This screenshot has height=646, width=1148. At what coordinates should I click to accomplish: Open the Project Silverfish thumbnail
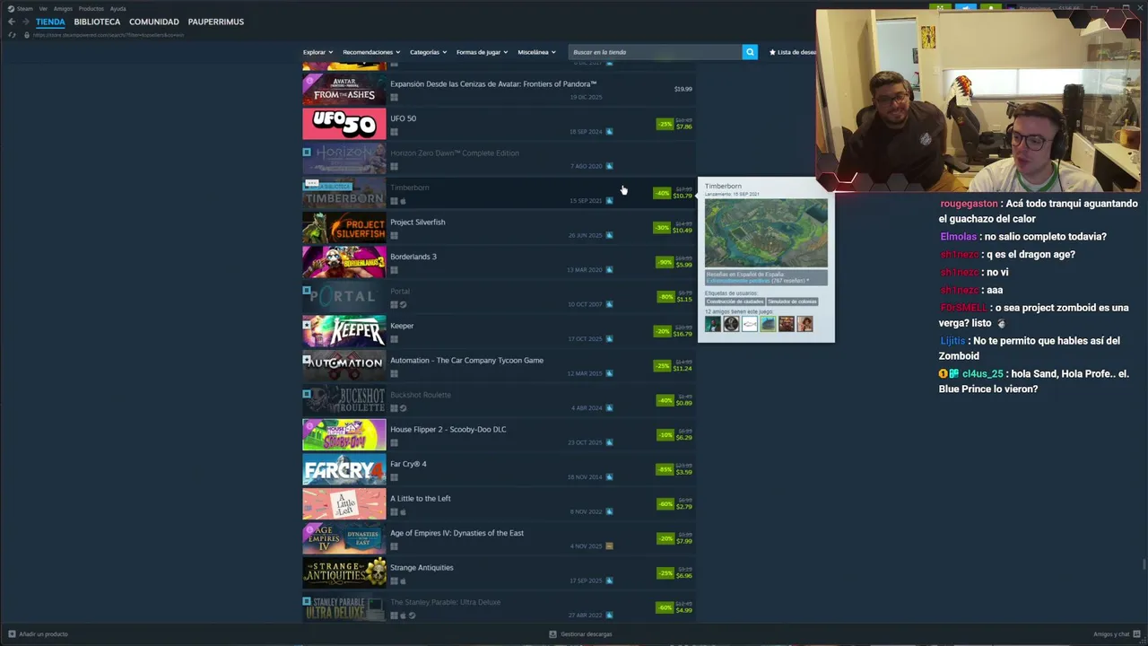pyautogui.click(x=344, y=228)
